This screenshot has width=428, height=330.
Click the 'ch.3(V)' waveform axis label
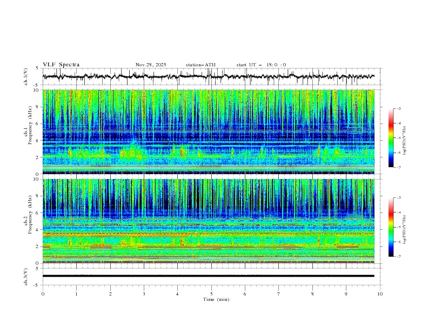click(x=26, y=277)
